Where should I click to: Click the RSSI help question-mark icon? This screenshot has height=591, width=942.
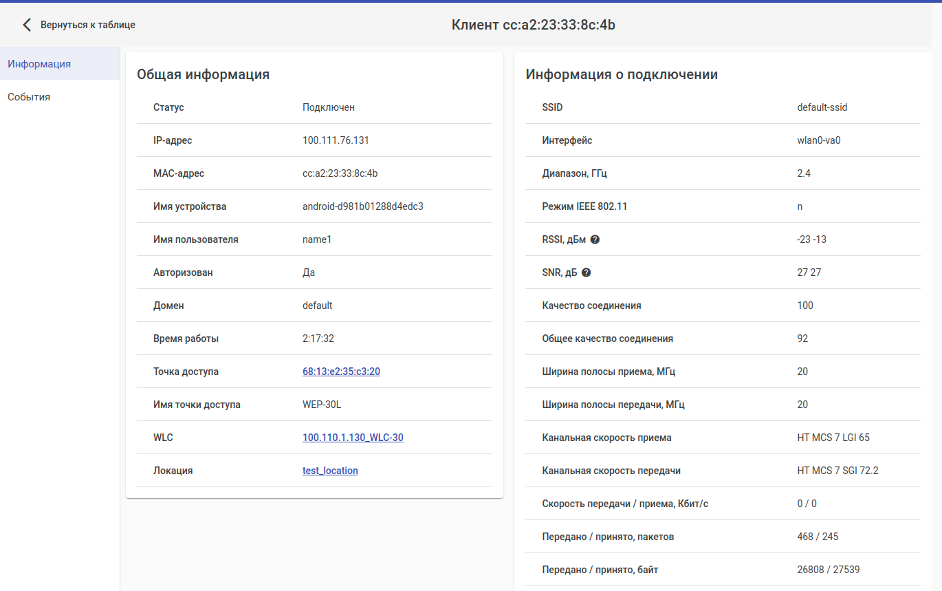pyautogui.click(x=595, y=239)
